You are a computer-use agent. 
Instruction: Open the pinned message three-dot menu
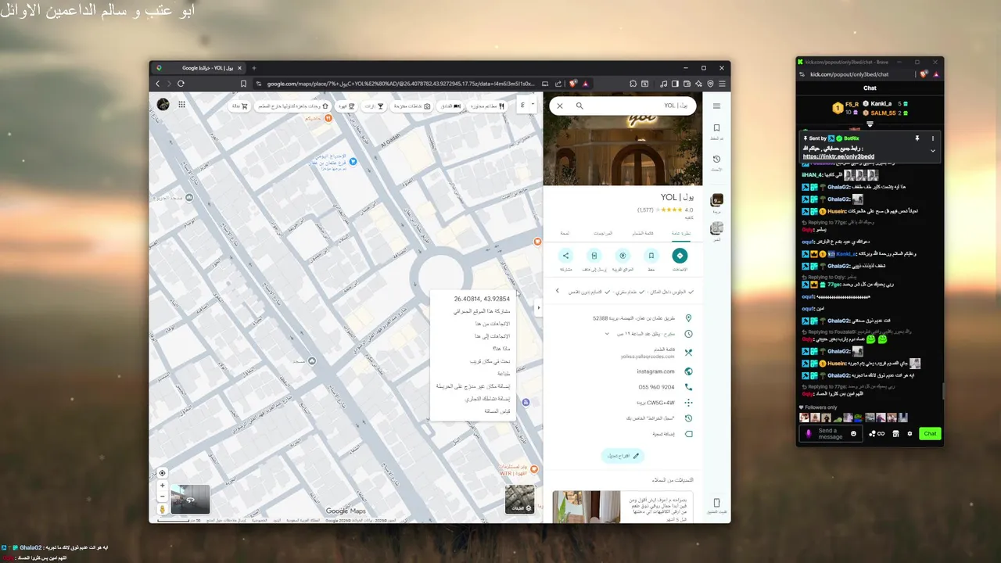(x=933, y=138)
